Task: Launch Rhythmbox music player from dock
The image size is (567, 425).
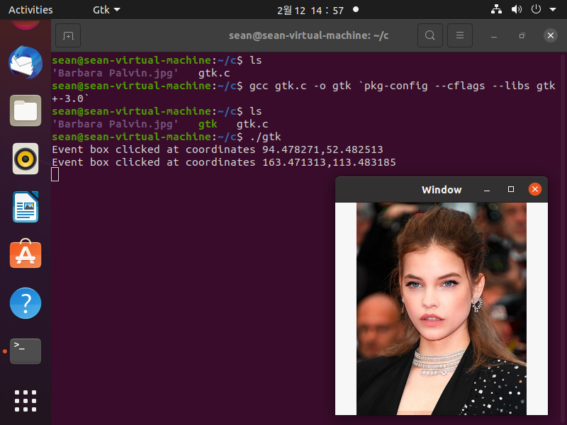Action: pos(26,159)
